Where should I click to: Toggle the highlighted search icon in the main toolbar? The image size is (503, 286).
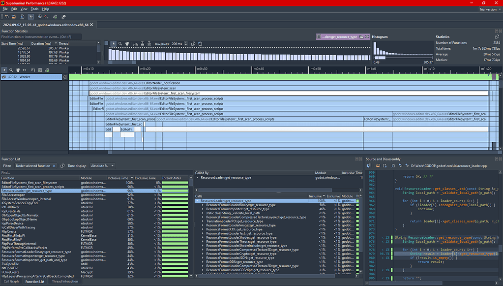point(31,16)
